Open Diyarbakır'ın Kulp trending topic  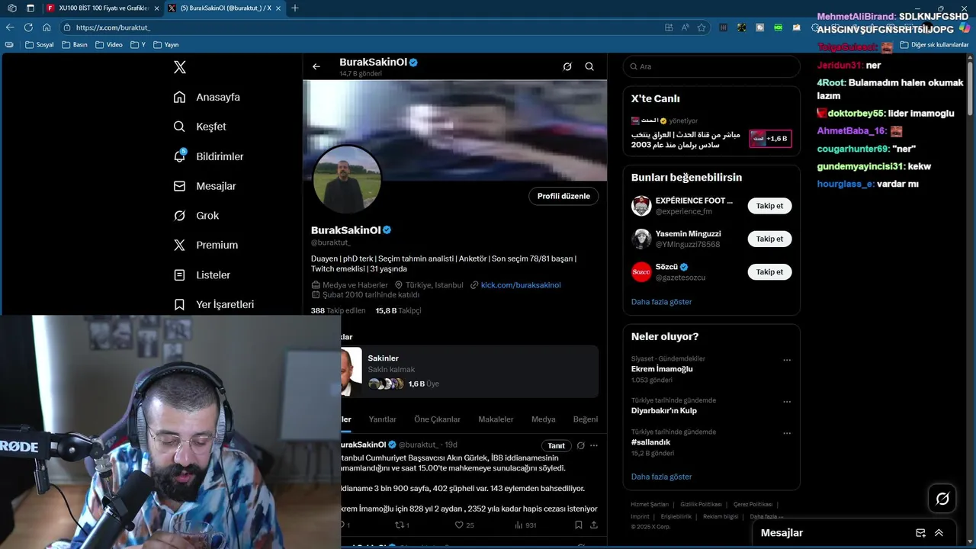tap(663, 410)
